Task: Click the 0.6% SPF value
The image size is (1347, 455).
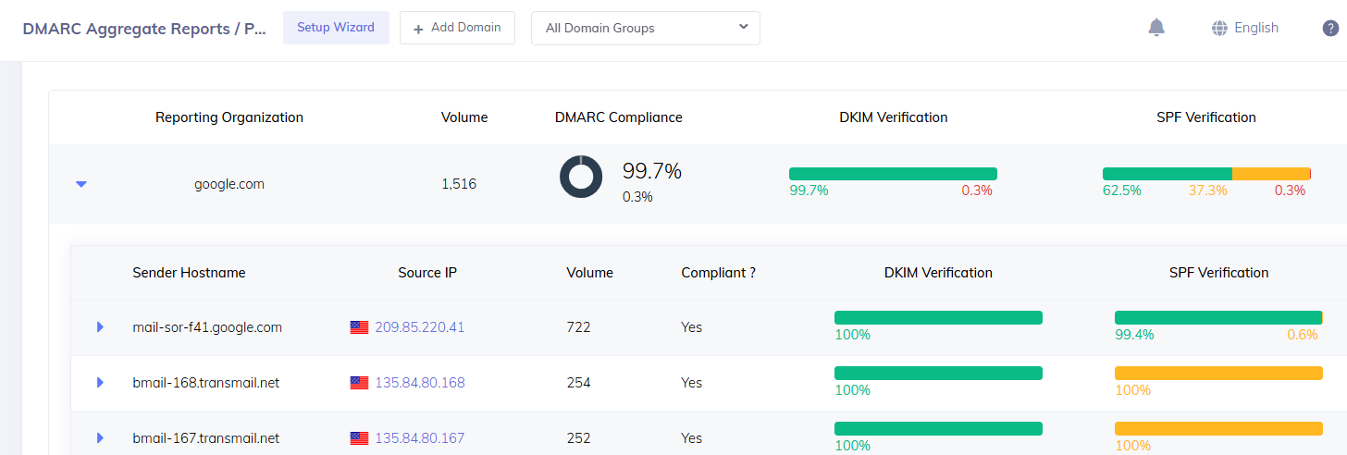Action: 1303,335
